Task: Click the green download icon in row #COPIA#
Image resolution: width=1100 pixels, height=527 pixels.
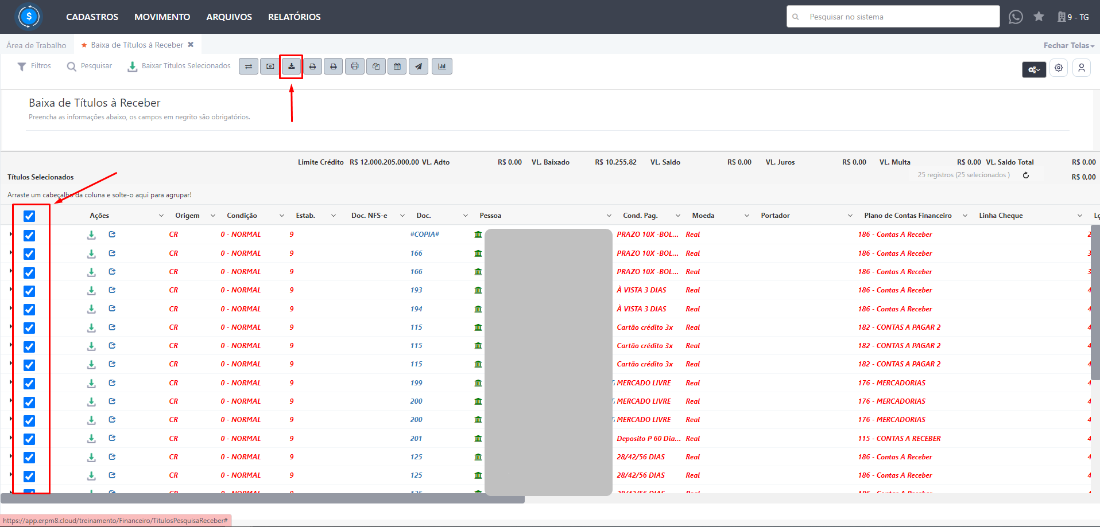Action: tap(91, 235)
